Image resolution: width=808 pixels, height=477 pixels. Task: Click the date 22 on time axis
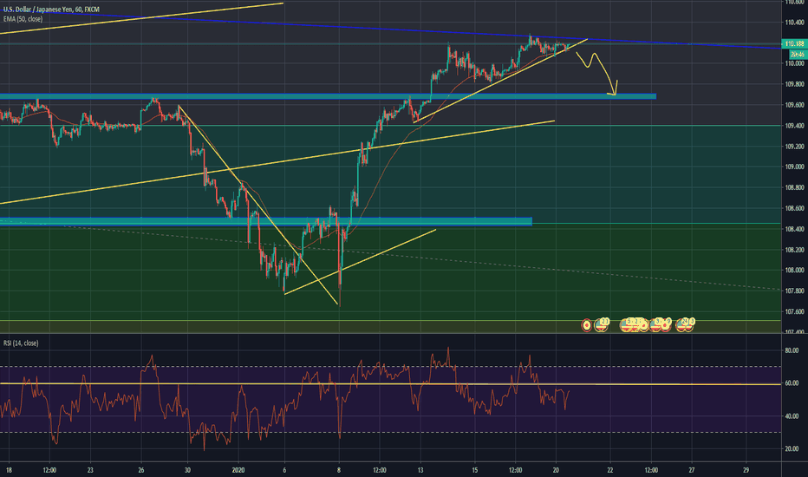click(609, 470)
